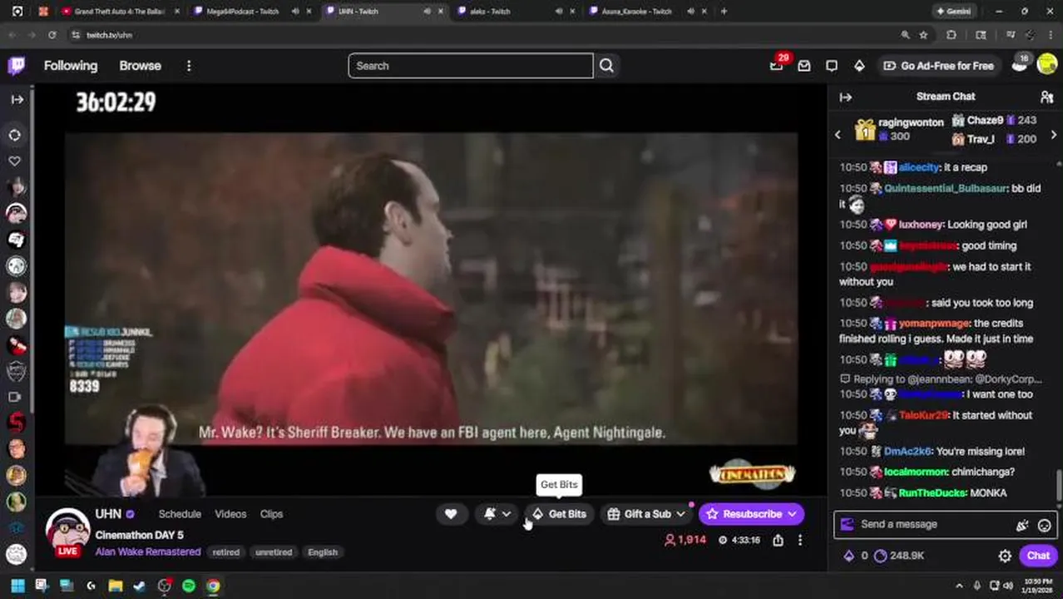The image size is (1063, 599).
Task: Open UHN Clips tab
Action: tap(271, 514)
